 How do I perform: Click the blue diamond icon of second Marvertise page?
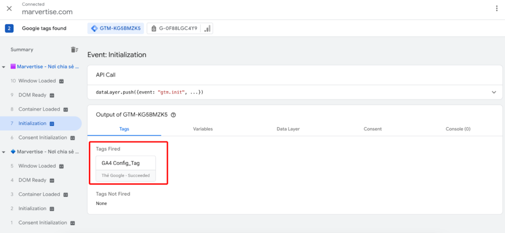coord(13,152)
